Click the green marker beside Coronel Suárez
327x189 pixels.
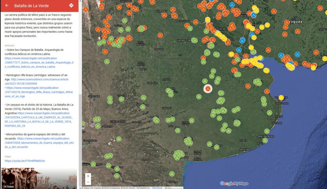[x=192, y=121]
